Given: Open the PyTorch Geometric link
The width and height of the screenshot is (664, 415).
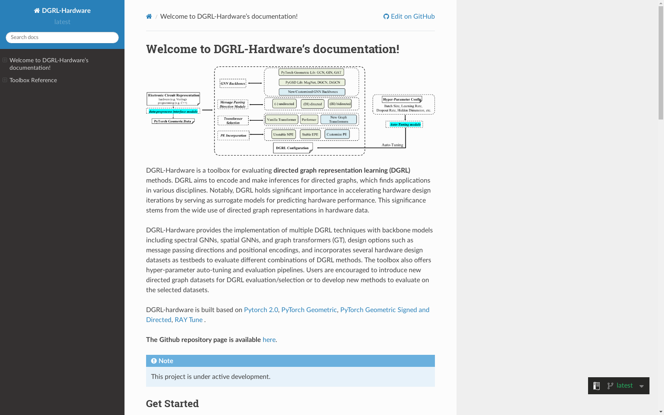Looking at the screenshot, I should pyautogui.click(x=309, y=310).
